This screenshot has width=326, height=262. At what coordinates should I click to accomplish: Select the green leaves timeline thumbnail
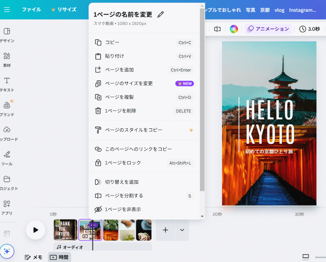tap(111, 230)
